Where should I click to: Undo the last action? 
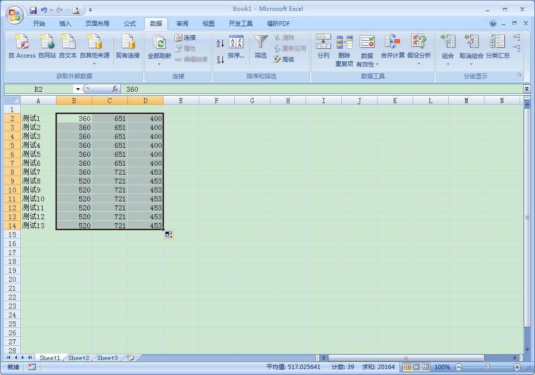click(x=44, y=10)
